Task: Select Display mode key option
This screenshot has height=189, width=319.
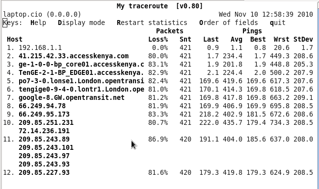Action: pyautogui.click(x=81, y=23)
